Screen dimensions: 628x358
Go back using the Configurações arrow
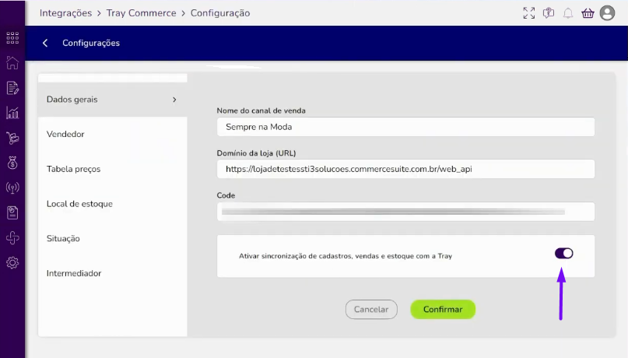[x=45, y=43]
